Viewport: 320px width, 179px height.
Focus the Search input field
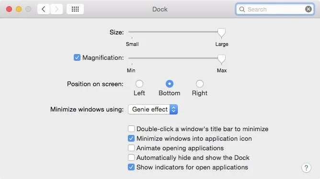tap(274, 9)
